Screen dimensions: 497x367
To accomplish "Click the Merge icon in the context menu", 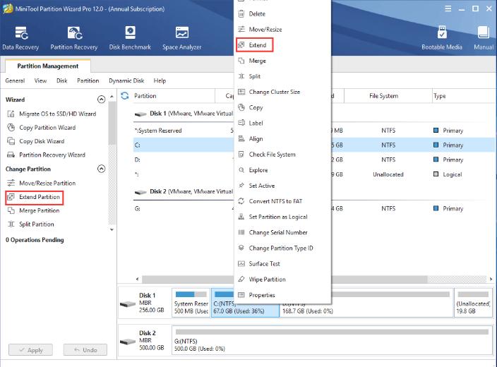I will click(x=241, y=61).
